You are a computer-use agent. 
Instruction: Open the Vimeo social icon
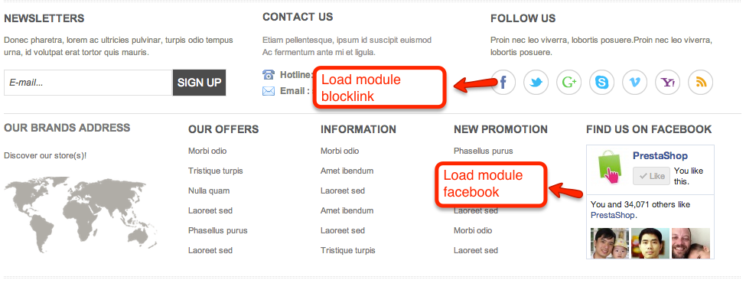(634, 83)
